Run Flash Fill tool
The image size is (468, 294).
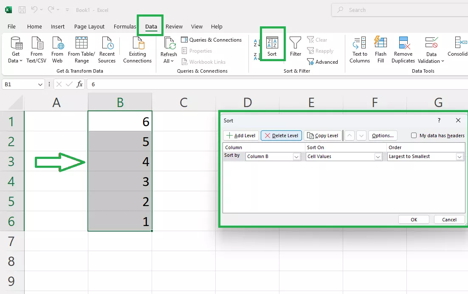[x=381, y=50]
